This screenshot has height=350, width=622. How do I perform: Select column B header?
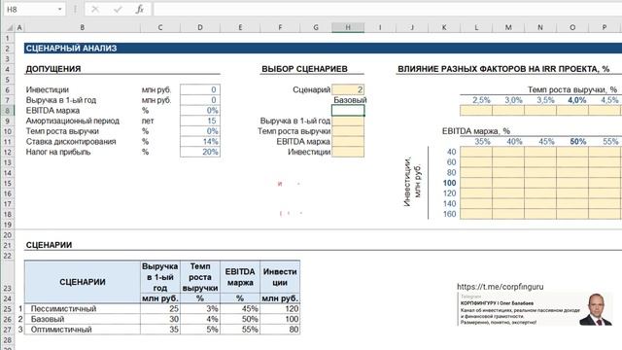pos(82,28)
